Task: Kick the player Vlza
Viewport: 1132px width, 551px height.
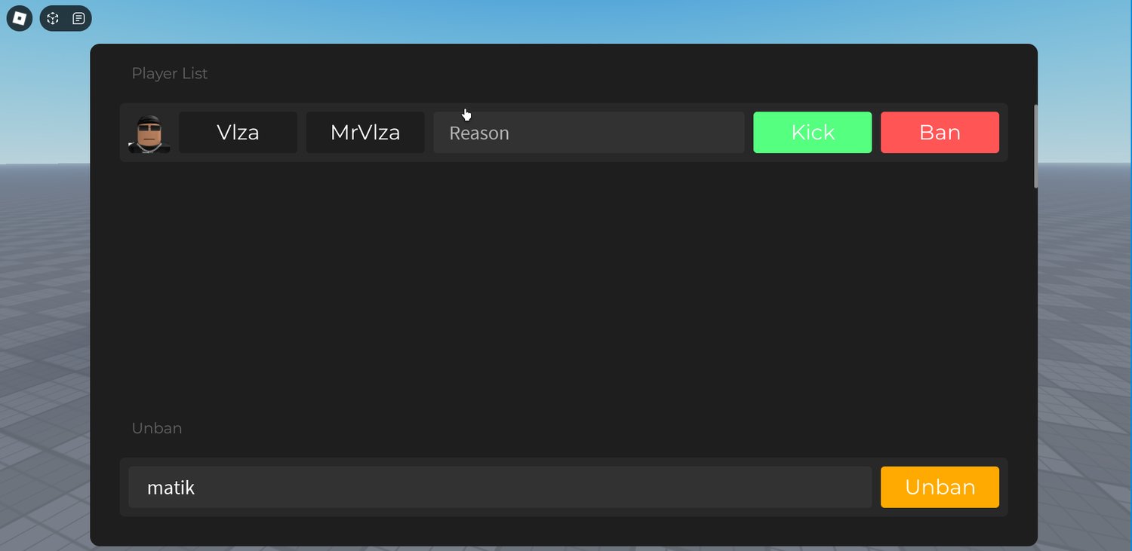Action: click(x=813, y=133)
